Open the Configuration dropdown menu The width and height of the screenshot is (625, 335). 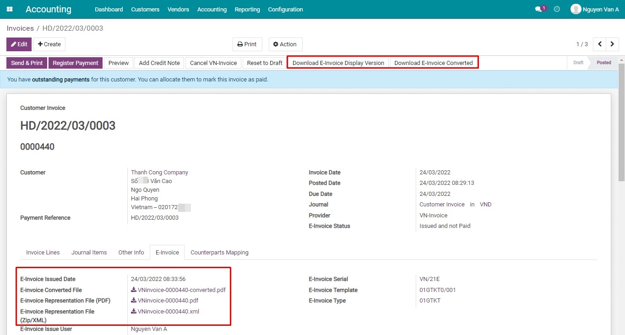pyautogui.click(x=285, y=9)
